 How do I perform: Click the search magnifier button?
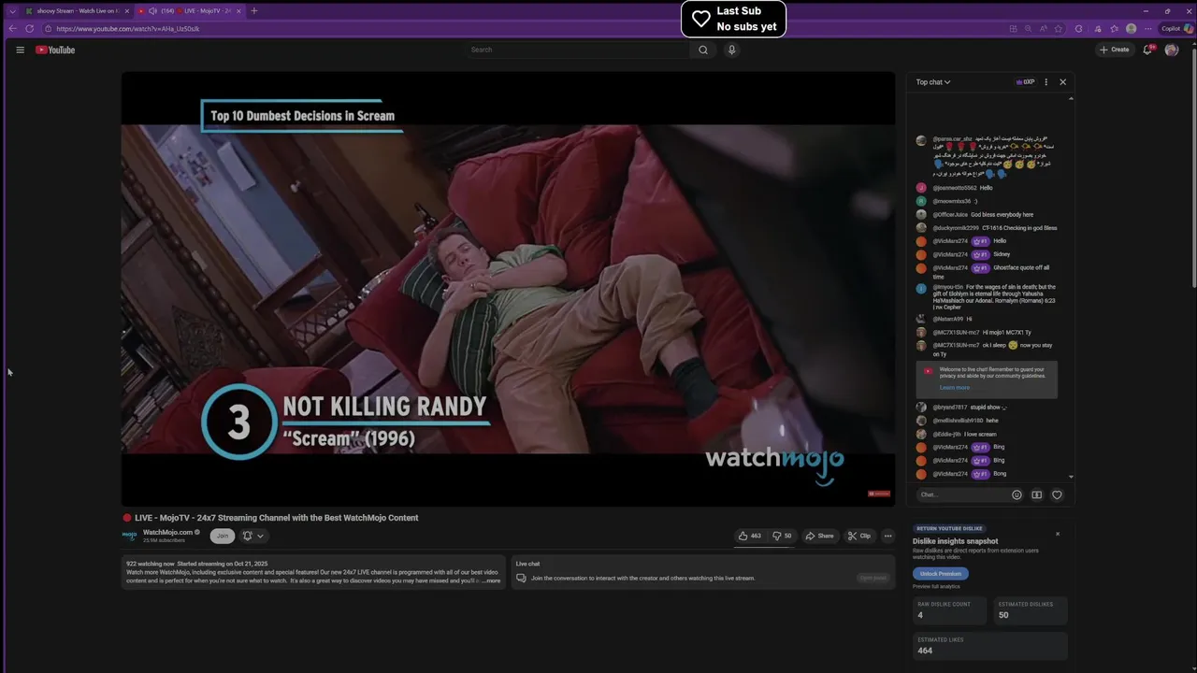click(703, 50)
